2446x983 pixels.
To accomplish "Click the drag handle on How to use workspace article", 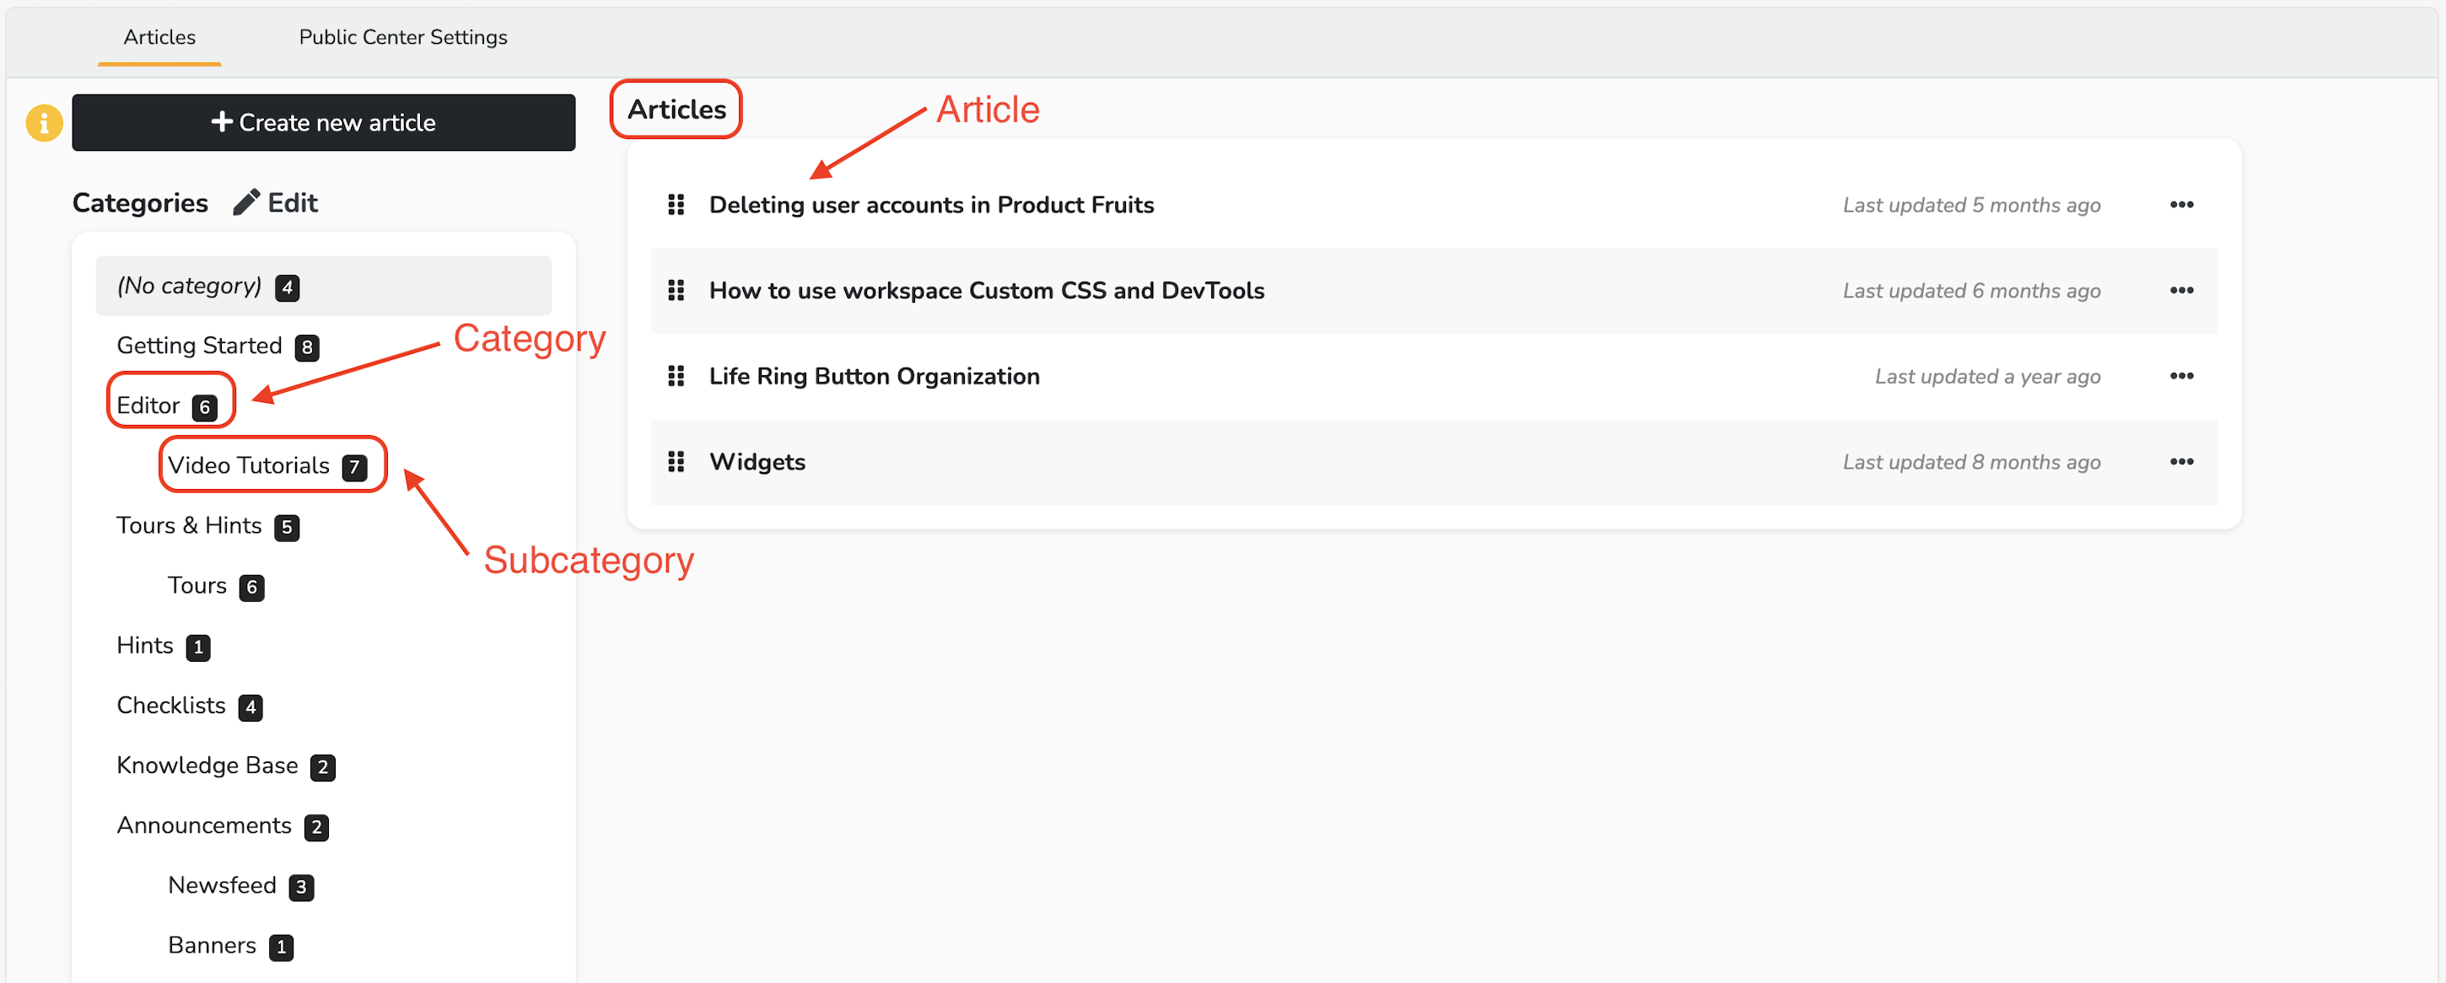I will click(x=680, y=290).
